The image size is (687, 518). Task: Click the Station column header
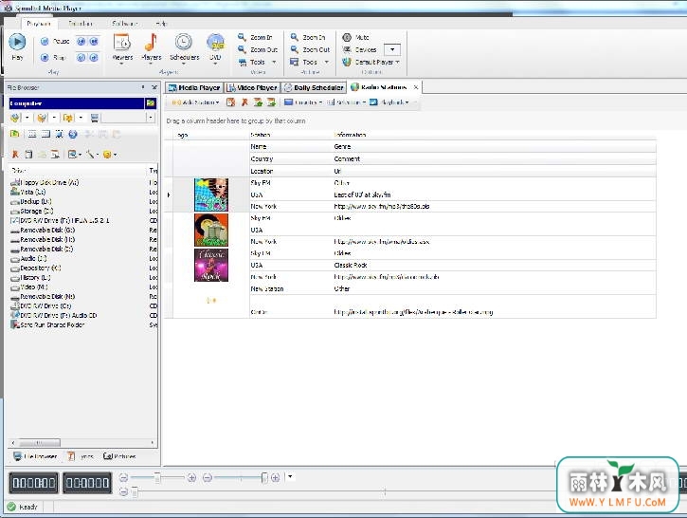[291, 135]
